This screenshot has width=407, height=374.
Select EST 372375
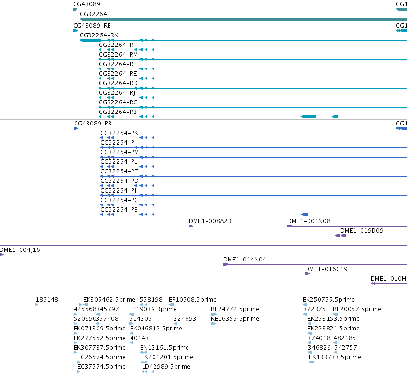click(314, 309)
